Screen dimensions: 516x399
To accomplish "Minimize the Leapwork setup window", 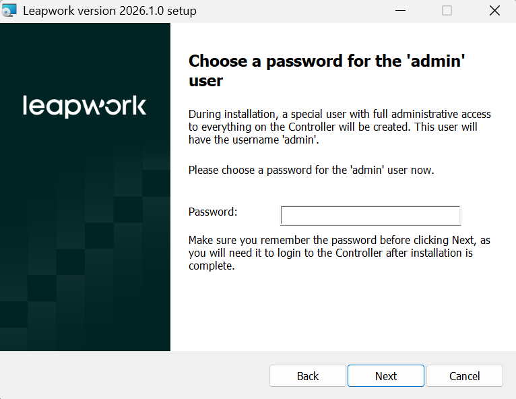I will click(400, 11).
